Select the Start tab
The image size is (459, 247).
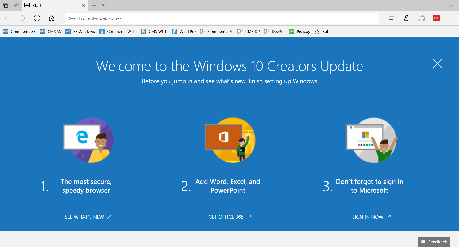pos(51,5)
